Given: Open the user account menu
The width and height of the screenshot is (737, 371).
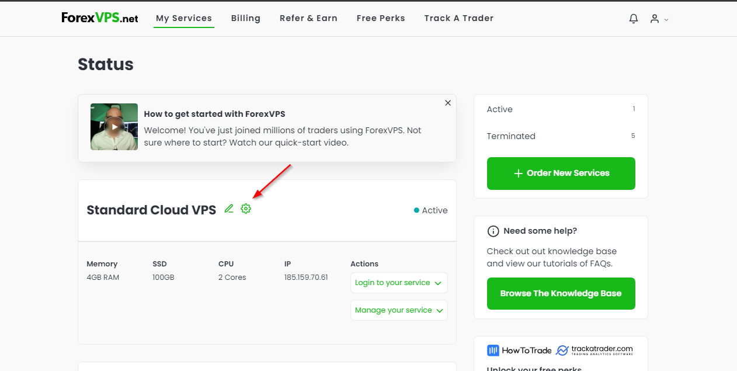Looking at the screenshot, I should [x=658, y=19].
